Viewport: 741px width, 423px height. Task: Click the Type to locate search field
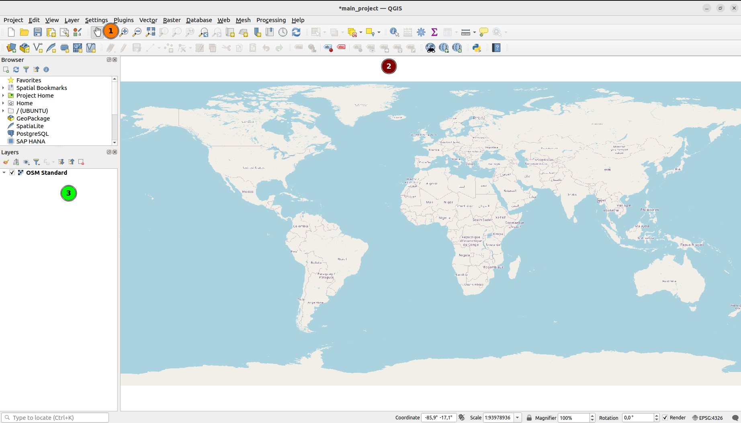coord(56,418)
